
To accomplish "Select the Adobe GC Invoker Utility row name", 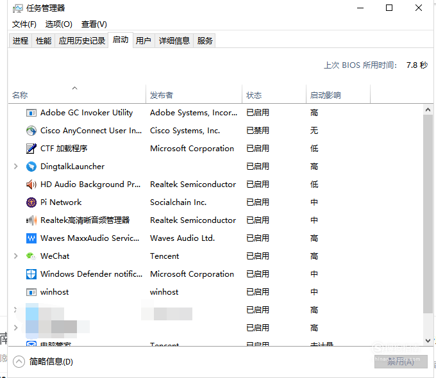I will point(87,113).
